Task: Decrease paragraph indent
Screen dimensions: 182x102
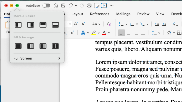Action: (157, 24)
